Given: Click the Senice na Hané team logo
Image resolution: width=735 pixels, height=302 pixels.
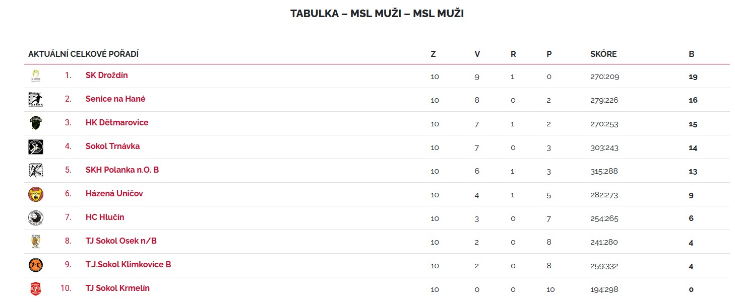Looking at the screenshot, I should pos(36,100).
